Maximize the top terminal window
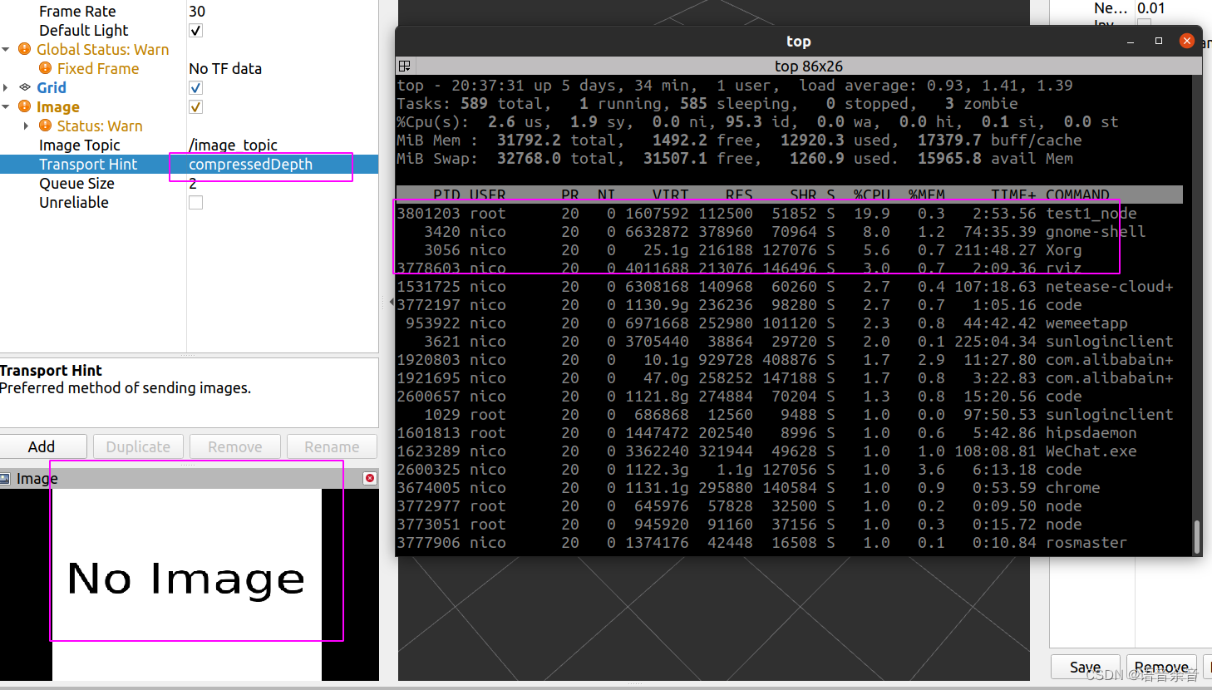 [1159, 41]
